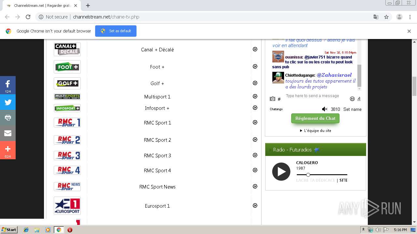Open the RMC Sport 4 logo
Screen dimensions: 417x234
coord(67,170)
